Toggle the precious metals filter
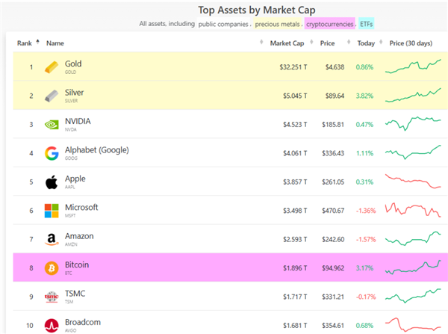 tap(277, 24)
